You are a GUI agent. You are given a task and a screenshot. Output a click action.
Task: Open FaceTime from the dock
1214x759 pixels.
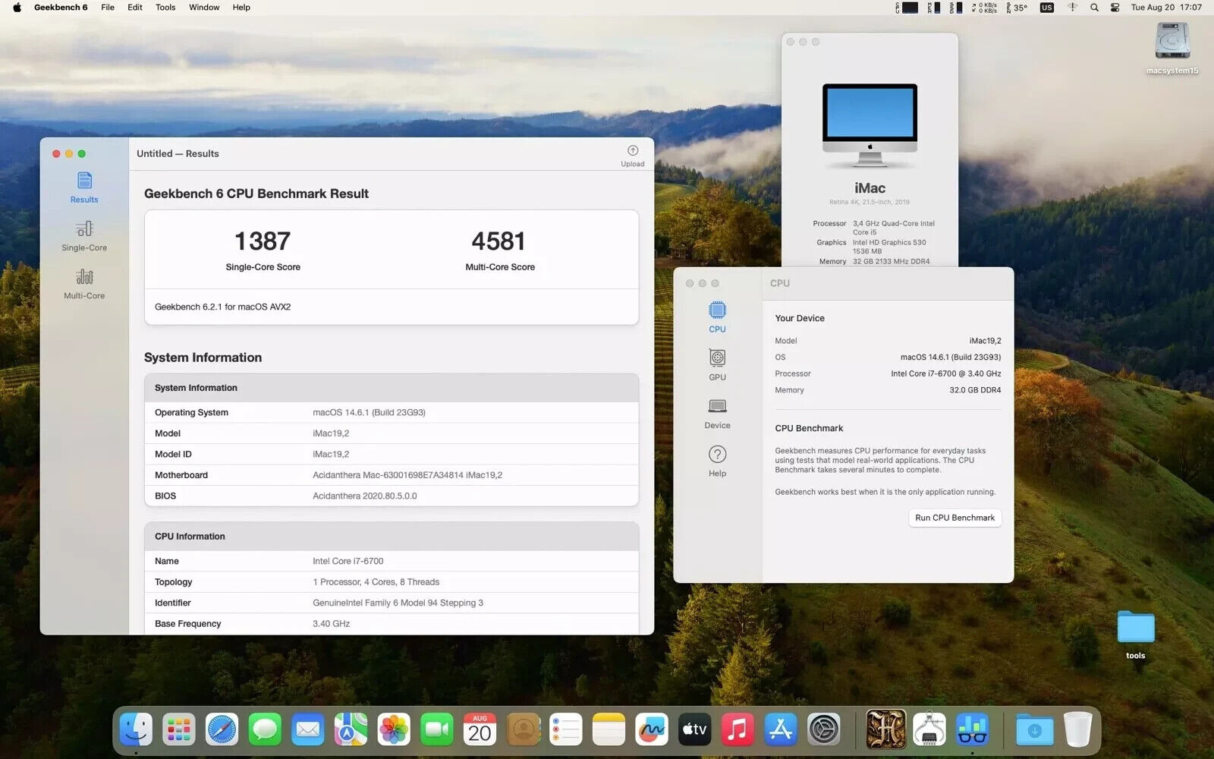coord(437,730)
